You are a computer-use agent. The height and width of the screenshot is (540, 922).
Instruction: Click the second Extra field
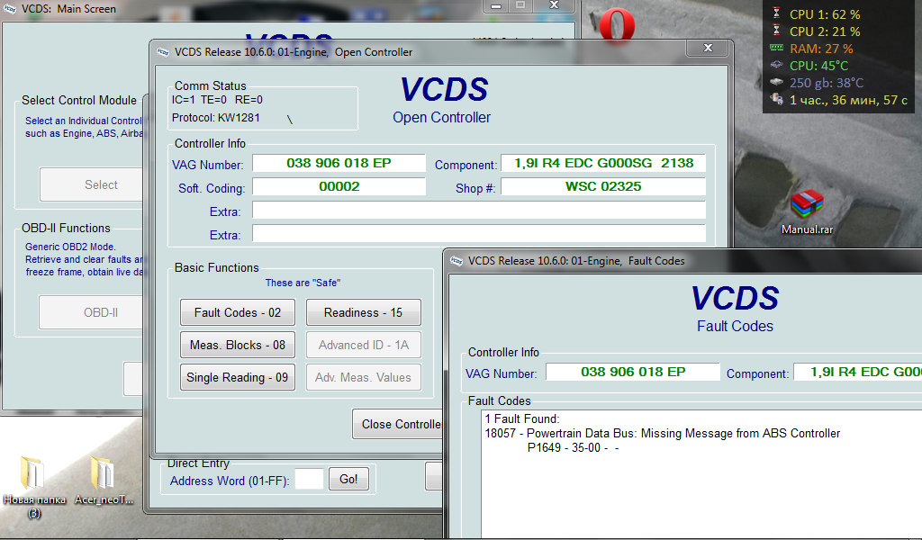(479, 233)
